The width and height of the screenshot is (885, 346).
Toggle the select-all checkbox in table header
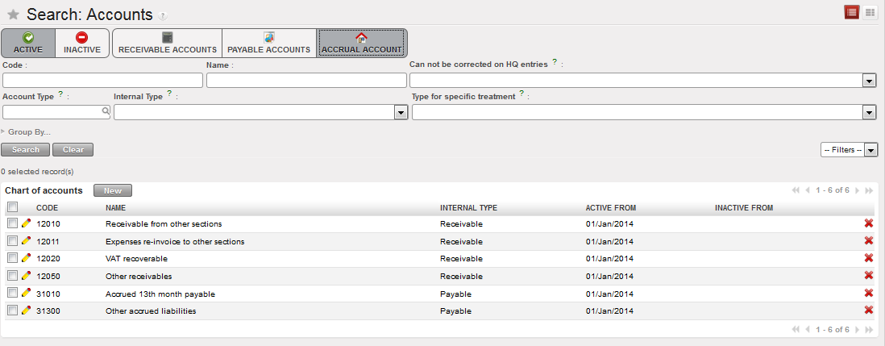pyautogui.click(x=12, y=207)
